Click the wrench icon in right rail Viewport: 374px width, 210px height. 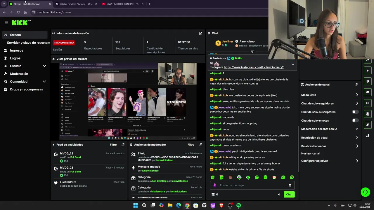point(368,125)
